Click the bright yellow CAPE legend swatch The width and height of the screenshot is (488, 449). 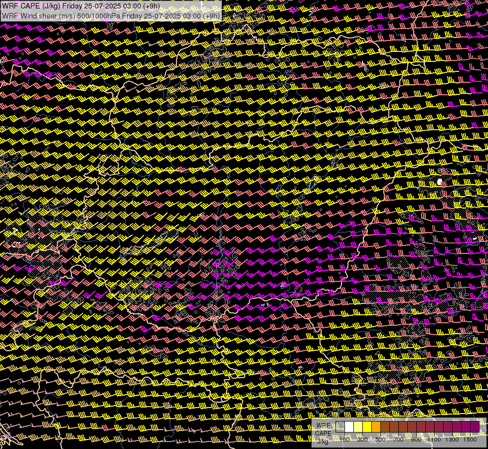pos(367,427)
